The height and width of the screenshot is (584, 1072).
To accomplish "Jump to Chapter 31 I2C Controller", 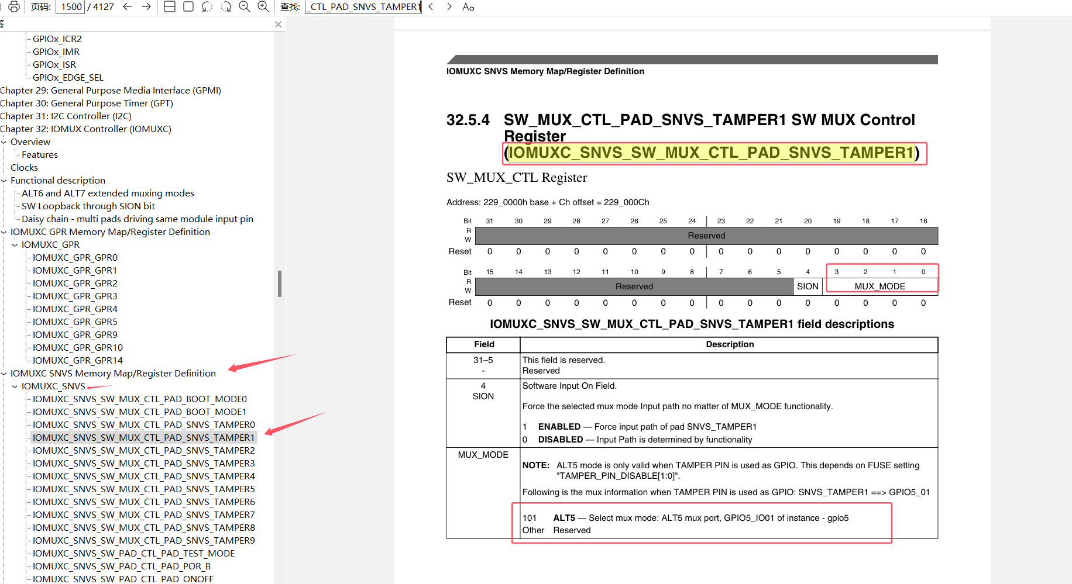I will pos(66,116).
